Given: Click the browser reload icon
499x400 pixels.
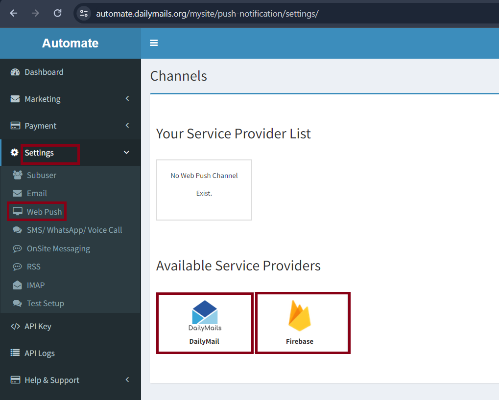Looking at the screenshot, I should pos(57,13).
